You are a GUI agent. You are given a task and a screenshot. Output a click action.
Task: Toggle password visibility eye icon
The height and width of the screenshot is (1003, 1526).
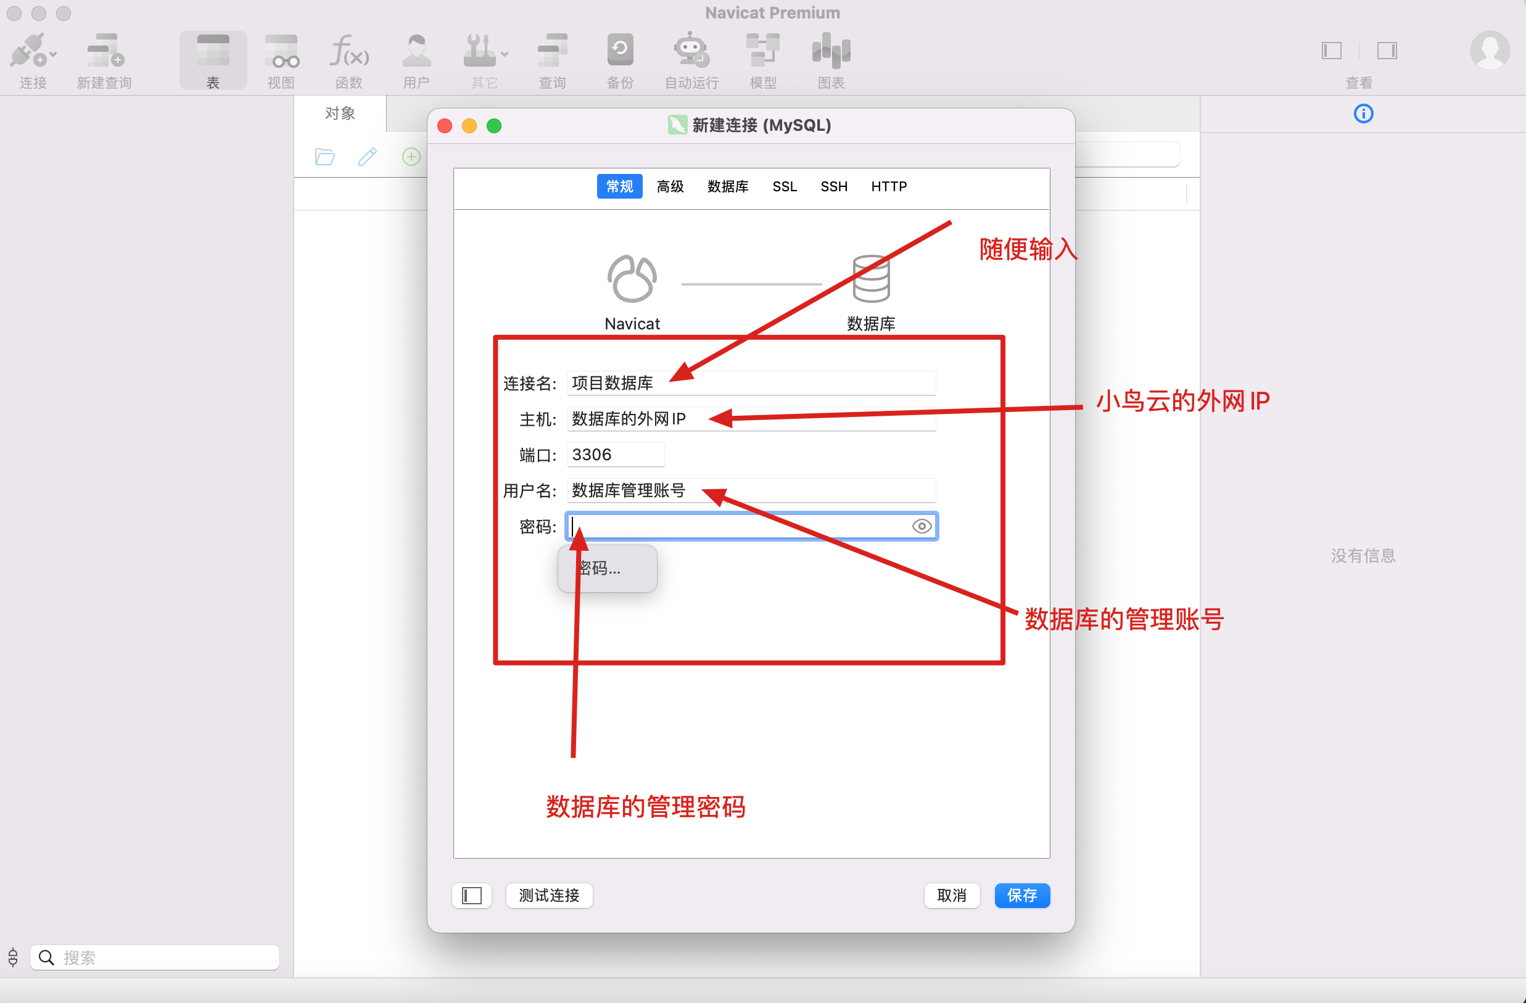tap(922, 527)
